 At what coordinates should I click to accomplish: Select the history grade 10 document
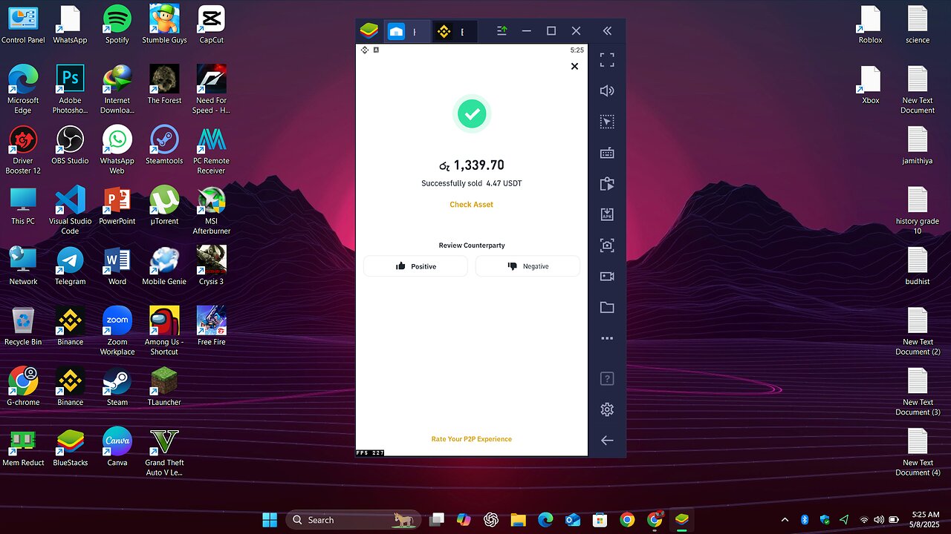(918, 210)
